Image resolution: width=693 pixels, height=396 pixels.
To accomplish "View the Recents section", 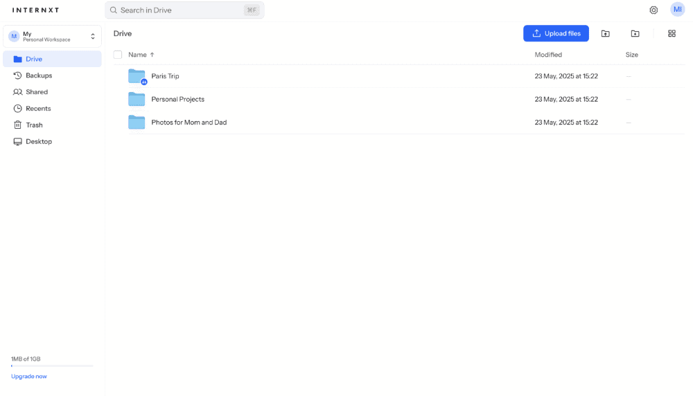I will 52,109.
